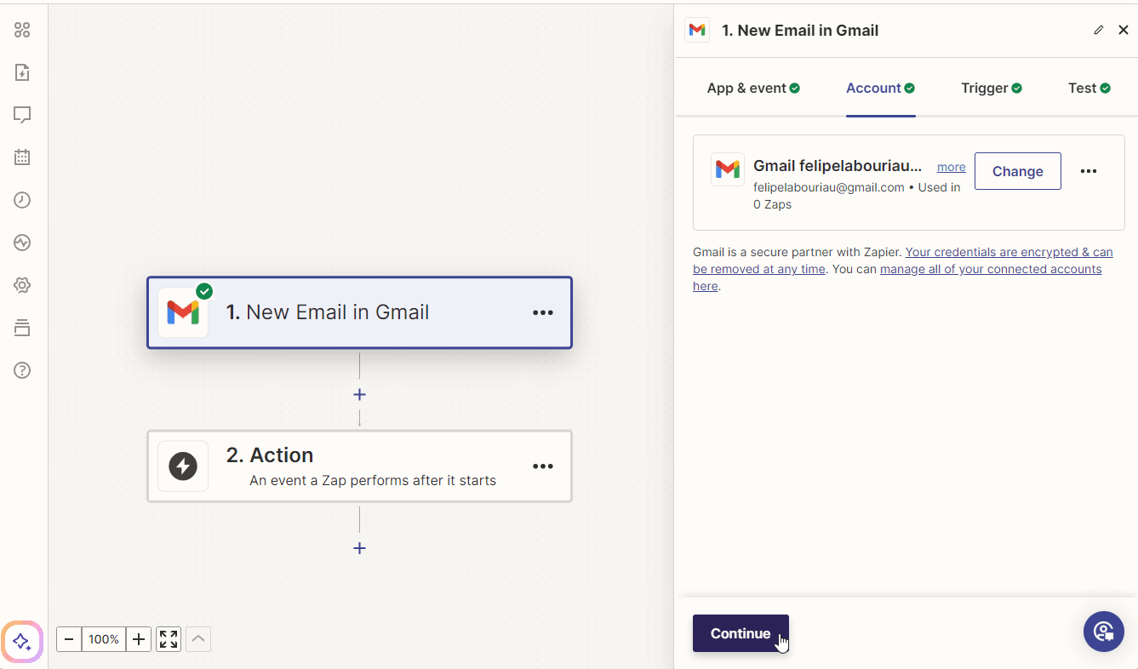1138x669 pixels.
Task: Open the calendar schedule icon in sidebar
Action: point(22,157)
